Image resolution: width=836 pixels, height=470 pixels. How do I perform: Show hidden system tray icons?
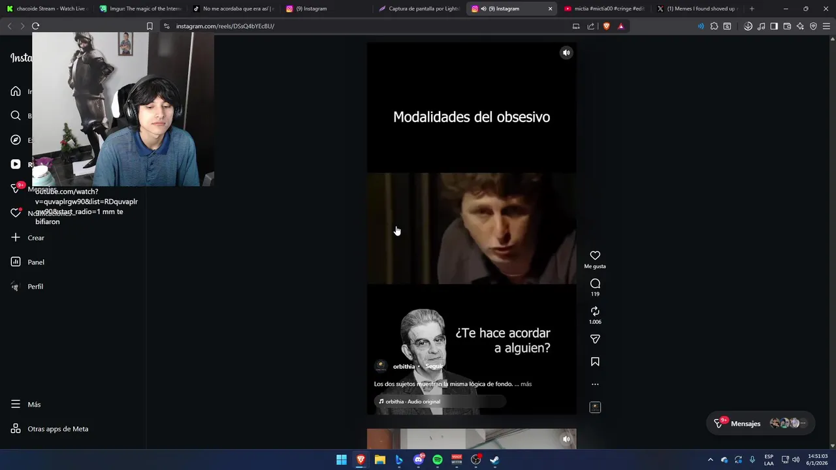pos(711,460)
